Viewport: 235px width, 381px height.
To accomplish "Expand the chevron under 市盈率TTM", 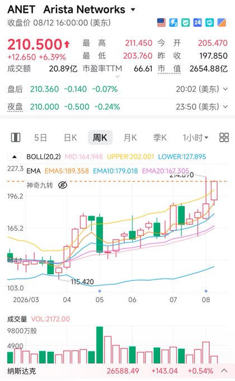I will (x=117, y=77).
